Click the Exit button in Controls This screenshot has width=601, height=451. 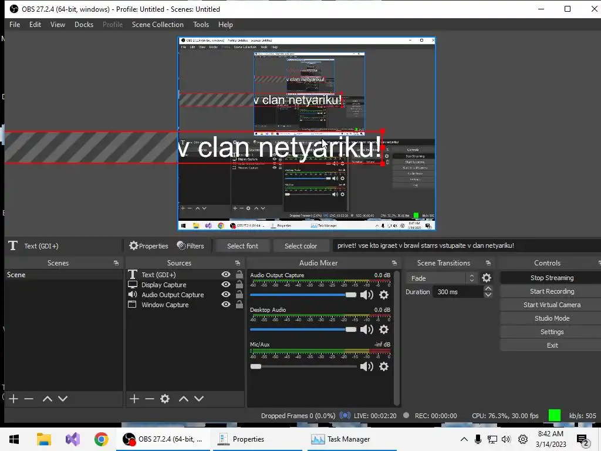(552, 345)
